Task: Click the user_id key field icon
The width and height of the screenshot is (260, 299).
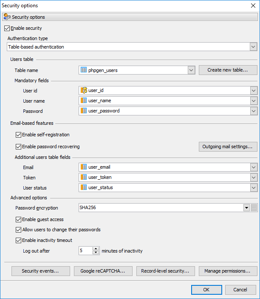Action: click(84, 90)
